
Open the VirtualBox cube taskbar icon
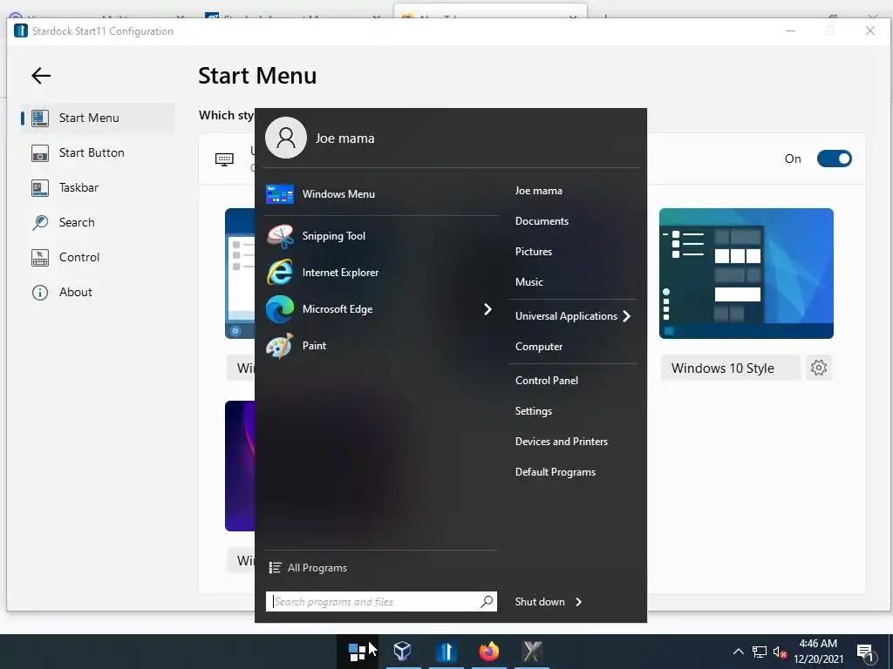402,652
